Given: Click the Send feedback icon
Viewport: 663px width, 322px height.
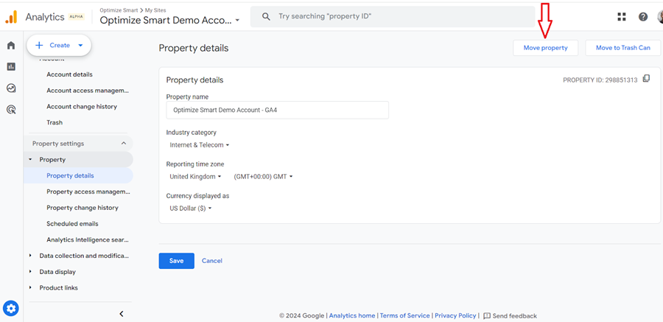Looking at the screenshot, I should [487, 315].
